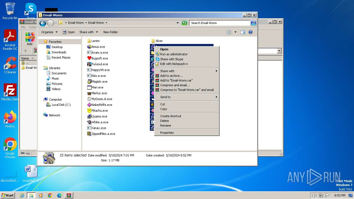Select the Merkur.exe file icon
Viewport: 354px width, 199px height.
pyautogui.click(x=89, y=93)
